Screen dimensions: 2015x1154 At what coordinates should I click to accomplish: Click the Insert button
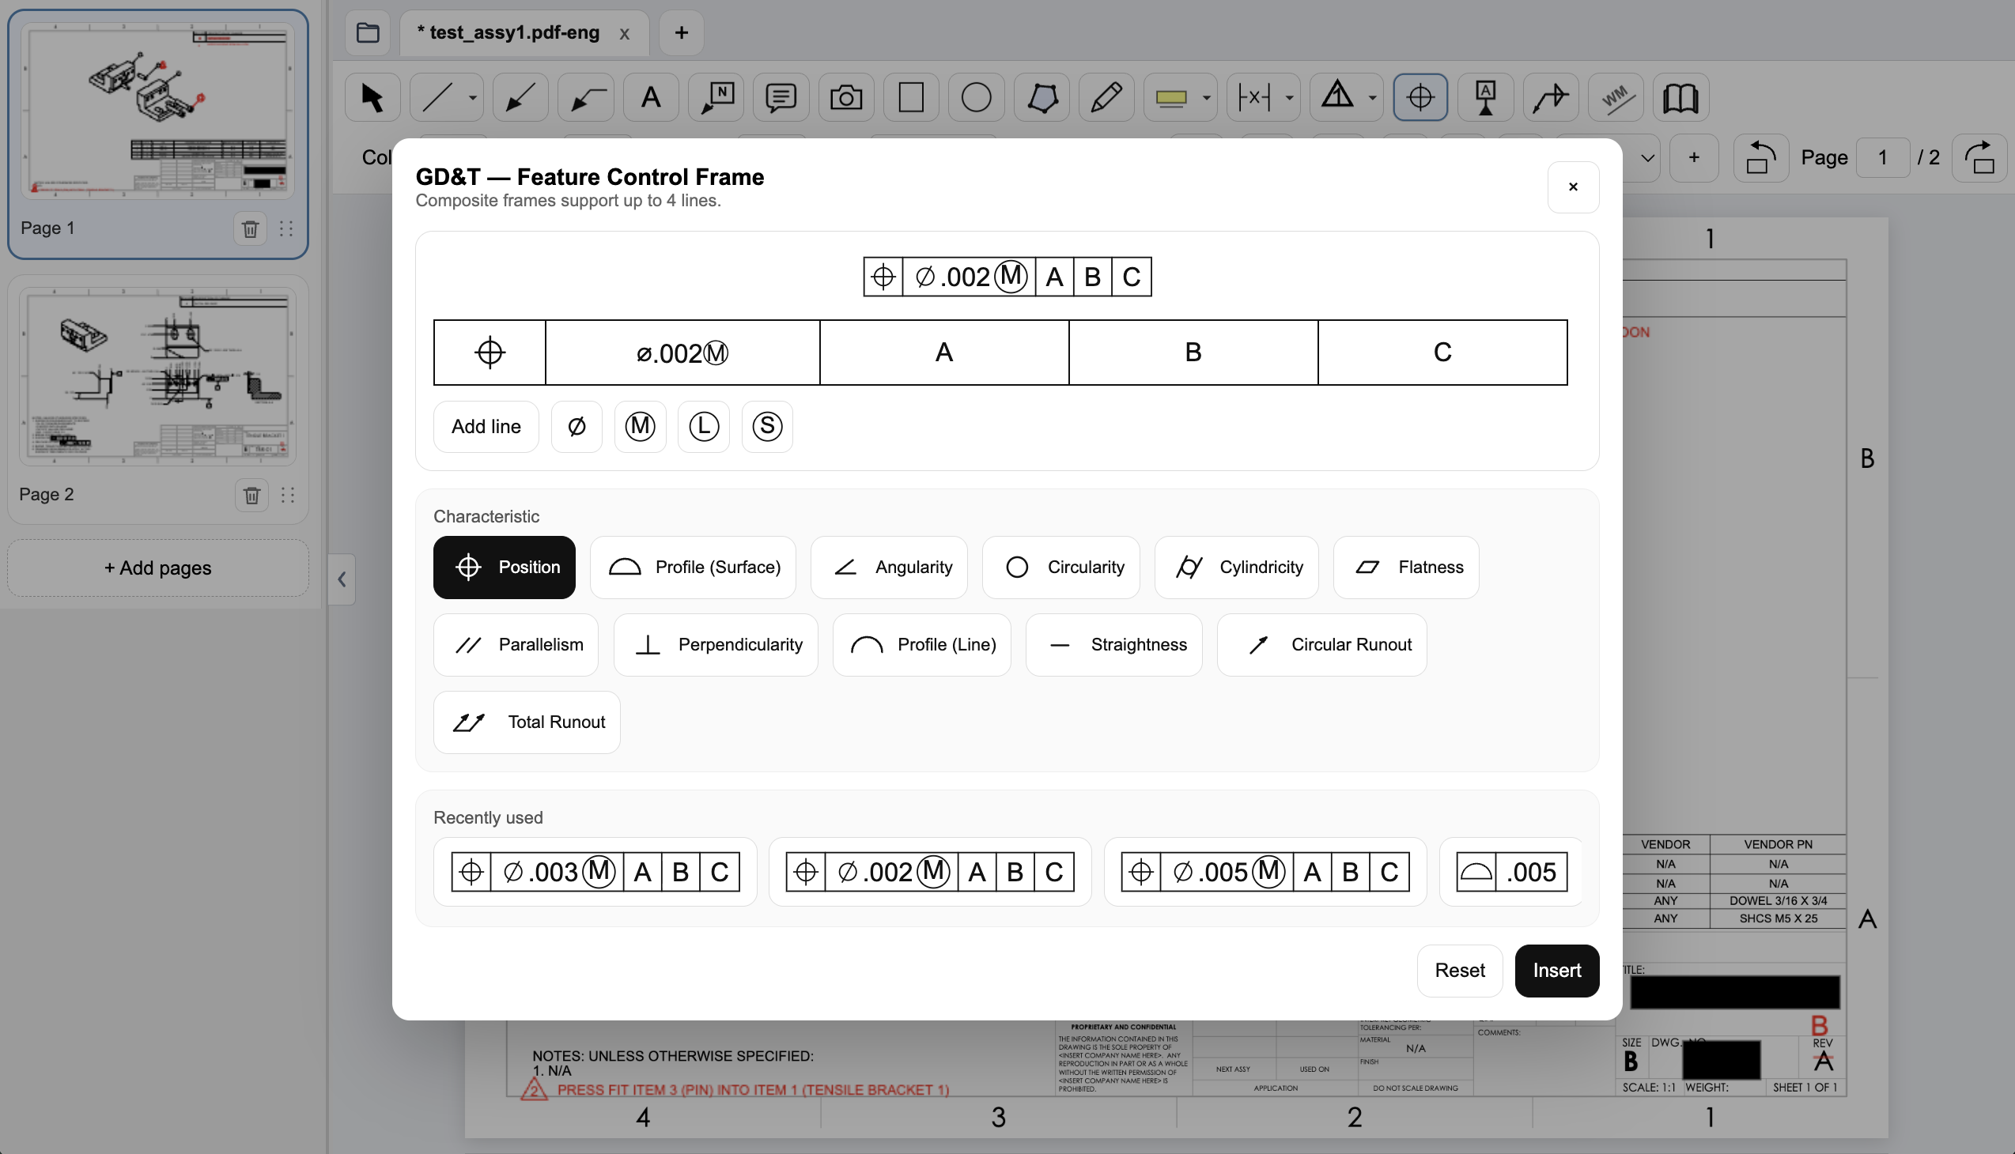1556,971
